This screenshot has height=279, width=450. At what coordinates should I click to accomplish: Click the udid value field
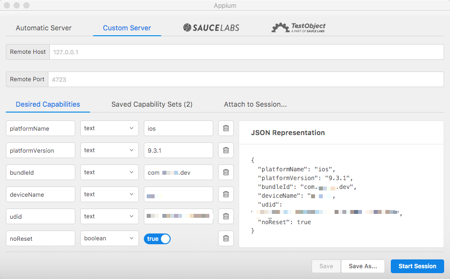[179, 216]
